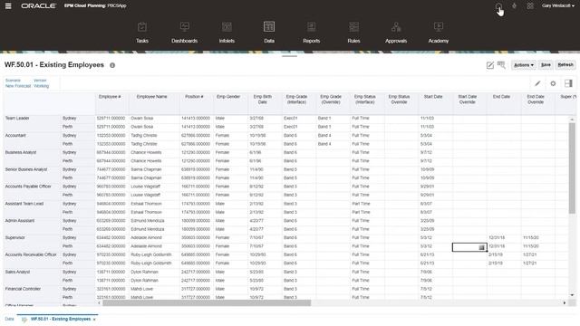580x326 pixels.
Task: Click the horizontal scrollbar right arrow
Action: tap(565, 302)
